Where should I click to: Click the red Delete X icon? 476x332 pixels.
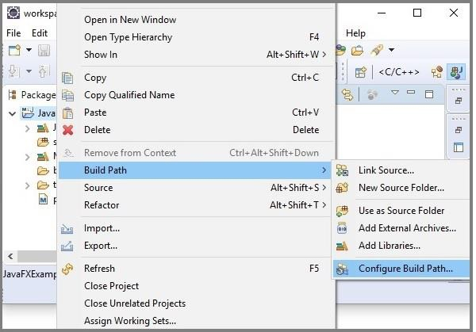coord(68,130)
